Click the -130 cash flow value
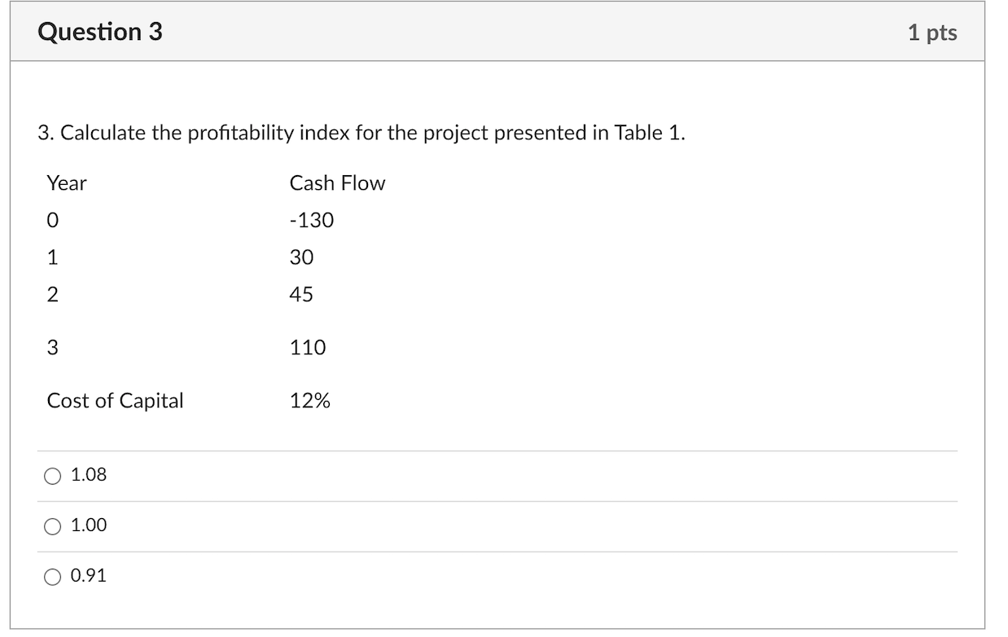The height and width of the screenshot is (637, 1008). coord(312,219)
